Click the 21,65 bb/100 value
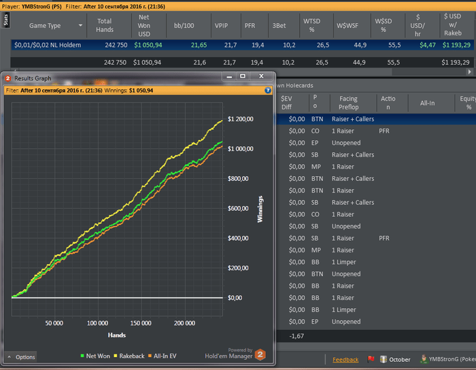Viewport: 476px width, 370px height. click(199, 45)
